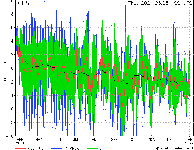This screenshot has width=194, height=150.
Task: Select the y-axis value -4
Action: pos(11,96)
